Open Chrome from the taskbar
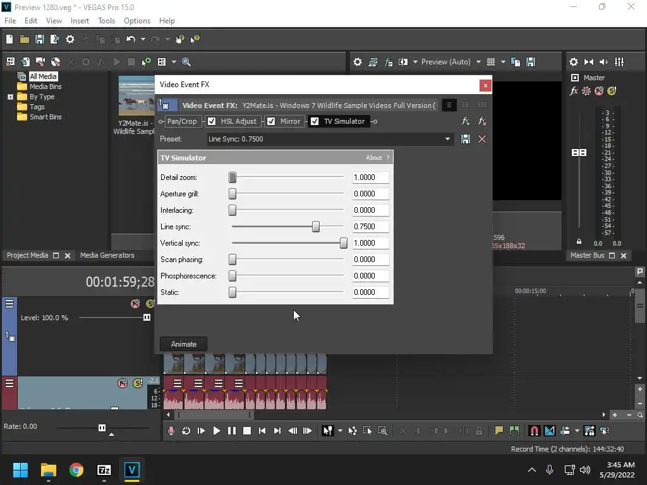The image size is (647, 485). 76,470
